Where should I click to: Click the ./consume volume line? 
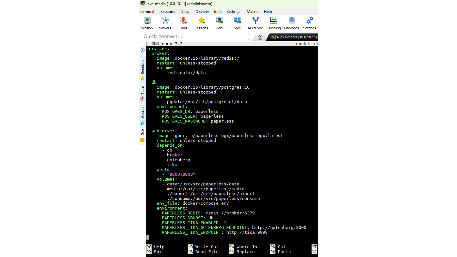[211, 199]
